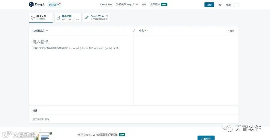Click the globe icon on 翻译文本
The width and height of the screenshot is (270, 140).
(33, 18)
